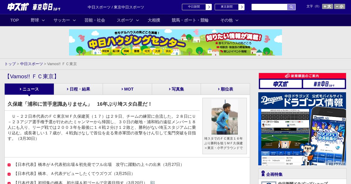Click 中スポ subscription button in sidebar
The width and height of the screenshot is (351, 184).
click(x=281, y=84)
